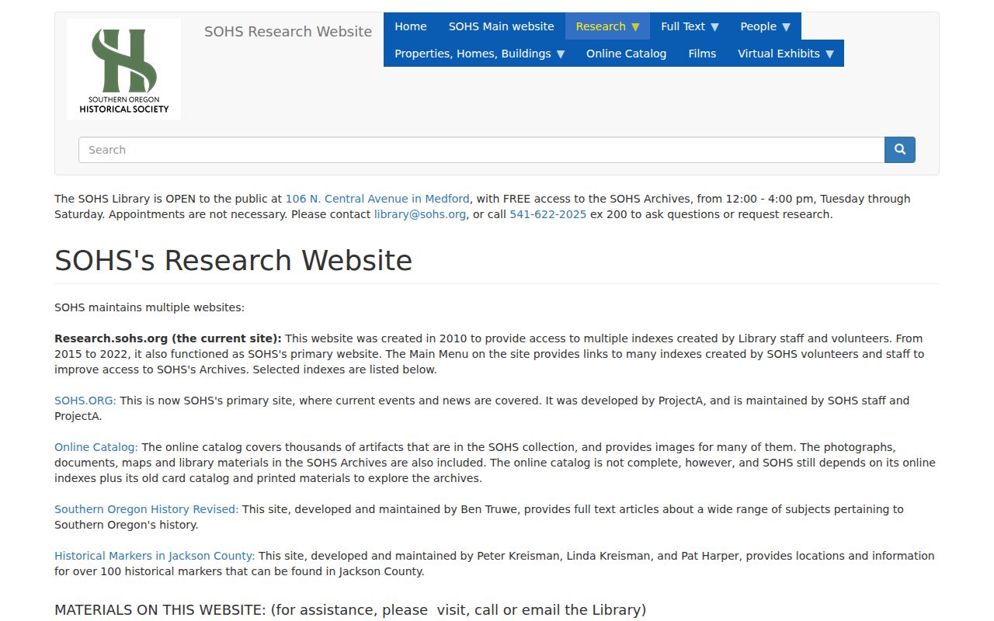Click the MATERIALS ON THIS WEBSITE heading
Viewport: 994px width, 621px height.
(350, 610)
